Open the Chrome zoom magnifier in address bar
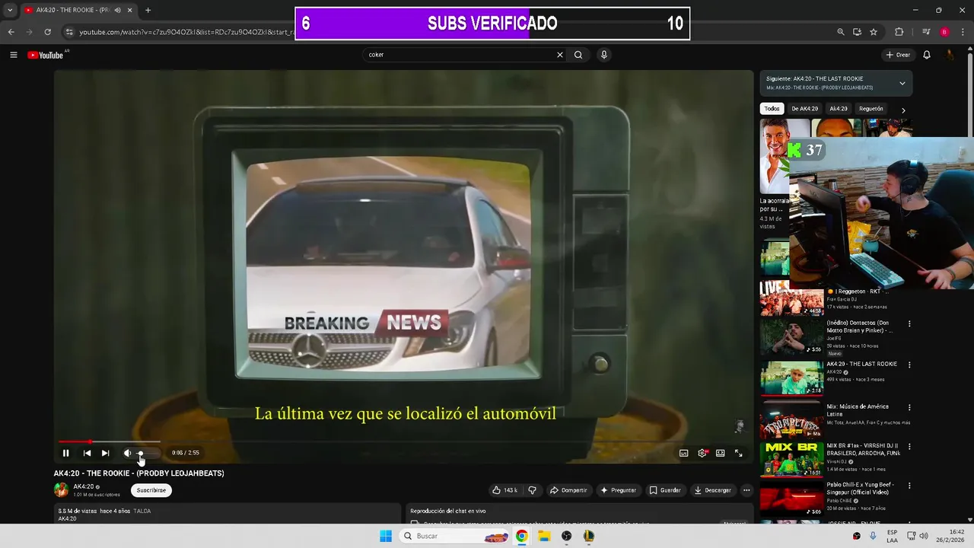Image resolution: width=974 pixels, height=548 pixels. coord(840,32)
